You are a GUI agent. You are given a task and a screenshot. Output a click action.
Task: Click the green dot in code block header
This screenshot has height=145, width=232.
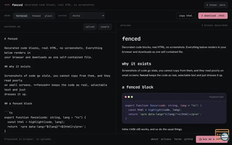132,97
